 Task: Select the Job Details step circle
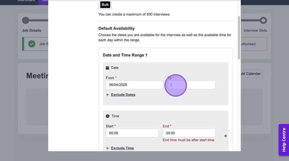tap(26, 20)
